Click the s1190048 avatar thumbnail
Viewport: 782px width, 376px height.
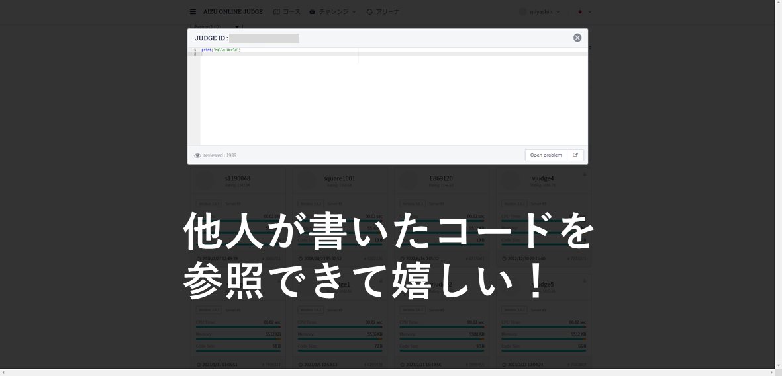205,181
